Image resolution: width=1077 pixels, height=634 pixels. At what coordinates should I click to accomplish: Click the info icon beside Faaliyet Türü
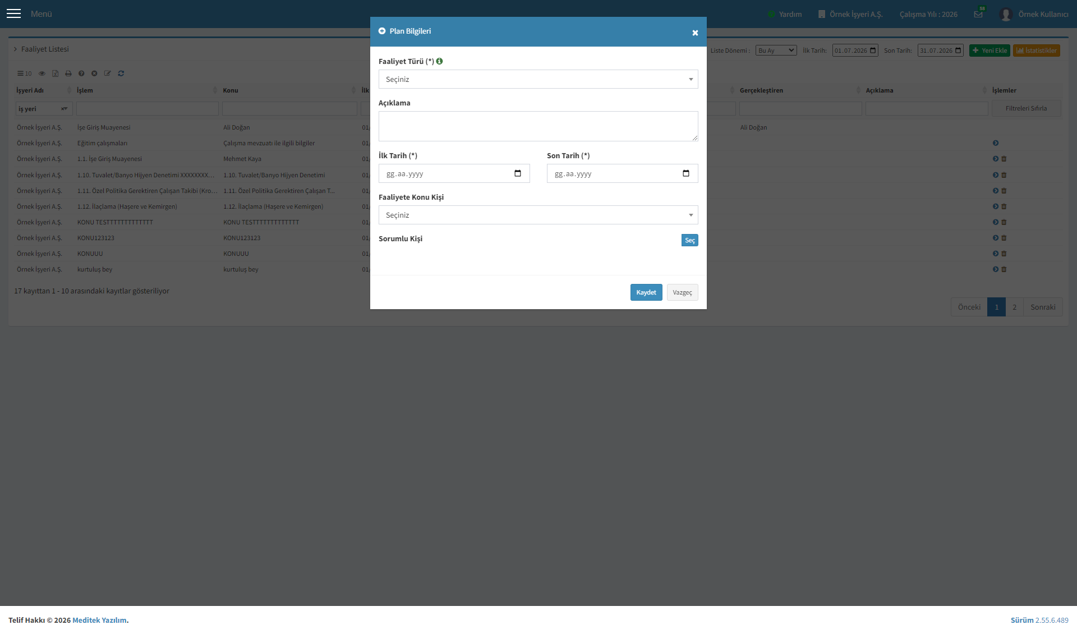439,61
